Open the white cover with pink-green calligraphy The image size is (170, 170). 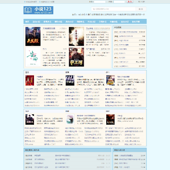point(33,57)
